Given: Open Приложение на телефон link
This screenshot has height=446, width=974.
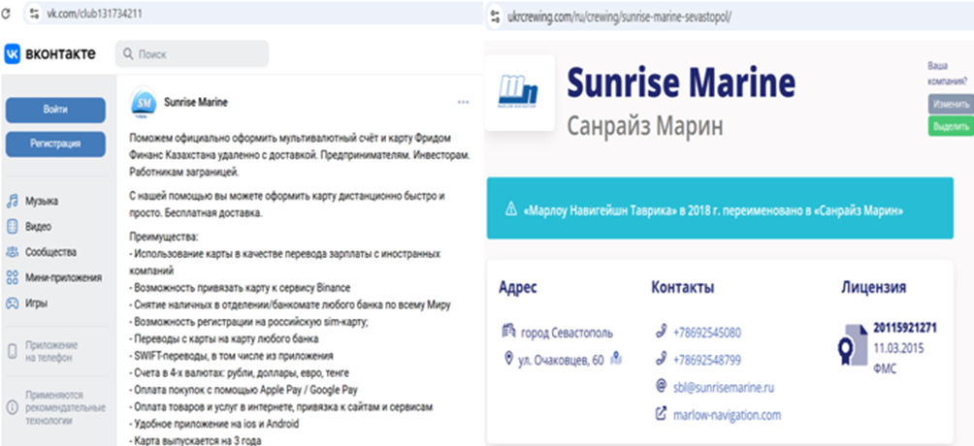Looking at the screenshot, I should tap(51, 351).
